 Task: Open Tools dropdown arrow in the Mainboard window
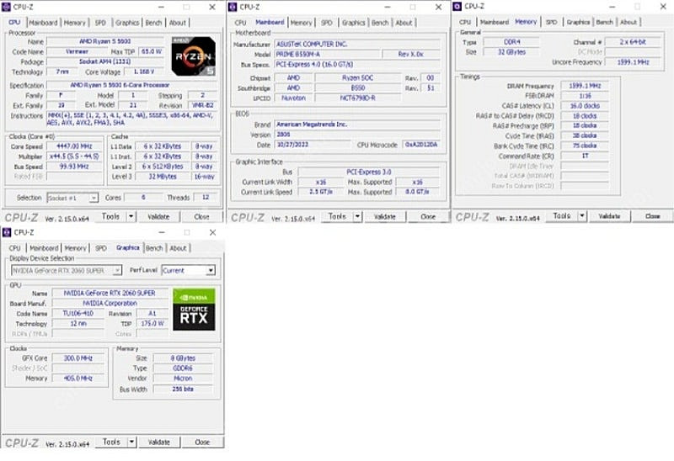coord(357,216)
